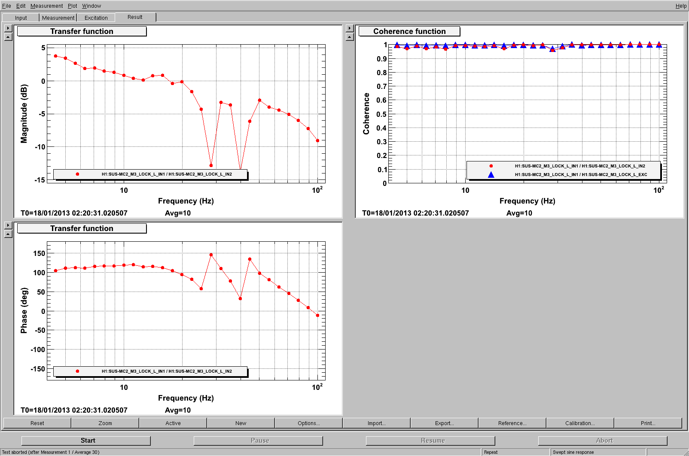Click the phase plot Transfer function title
This screenshot has width=689, height=456.
82,228
